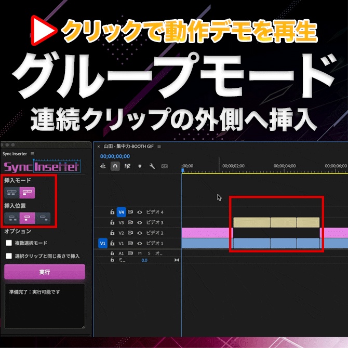Screen dimensions: 348x348
Task: Hide the ビデオ 4 track with its eye icon
Action: (140, 212)
